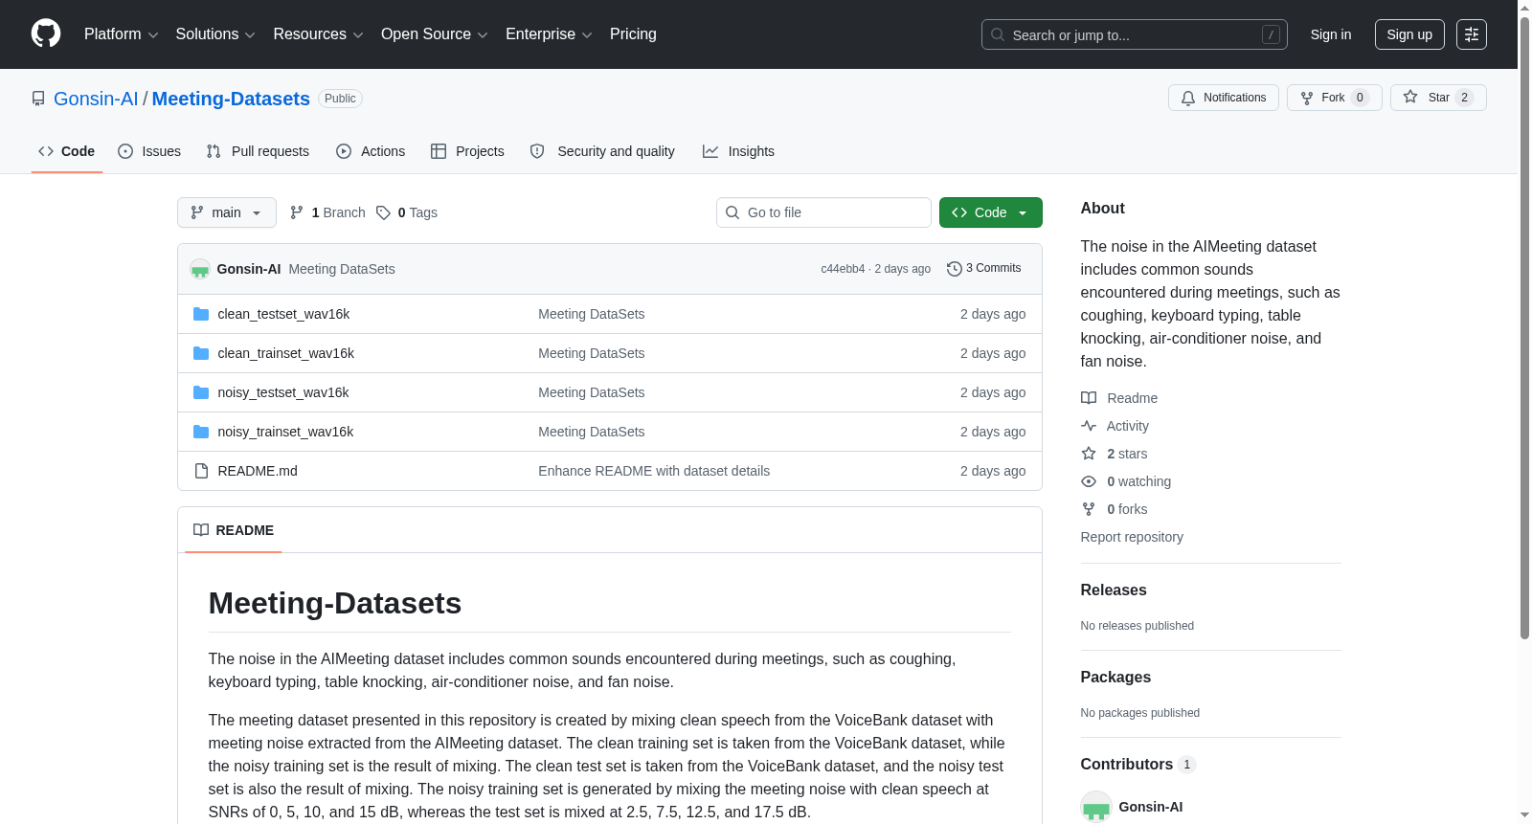Expand the Open Source menu
This screenshot has height=824, width=1532.
coord(435,34)
